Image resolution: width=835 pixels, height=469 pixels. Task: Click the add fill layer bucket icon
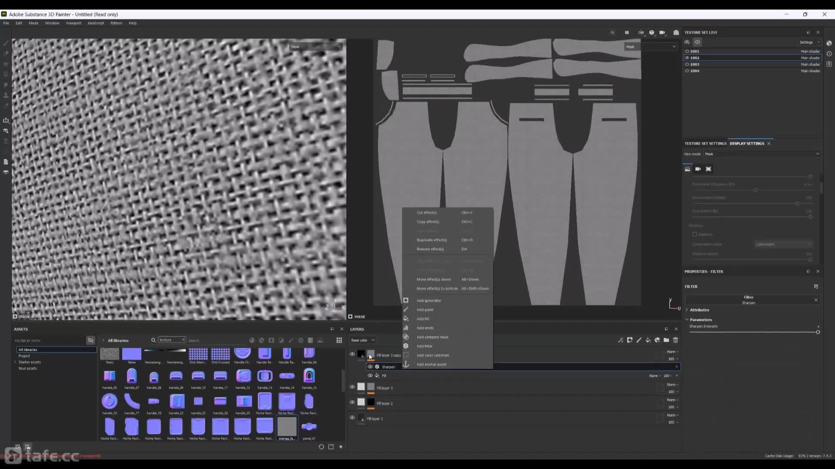tap(648, 340)
